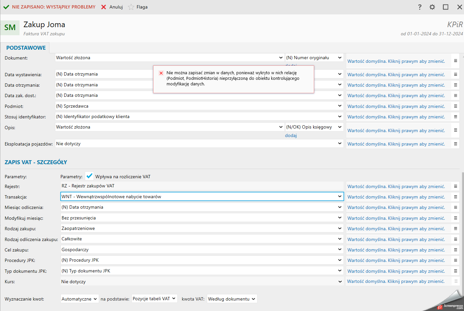
Task: Click the Flaga star icon
Action: pos(131,7)
